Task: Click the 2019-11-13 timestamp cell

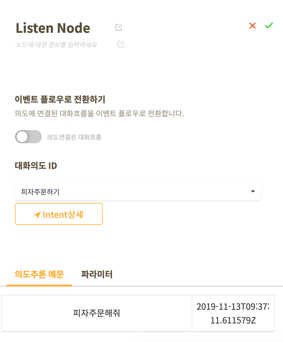Action: pos(233,313)
